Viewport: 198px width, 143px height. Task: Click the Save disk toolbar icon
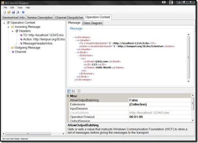13,12
